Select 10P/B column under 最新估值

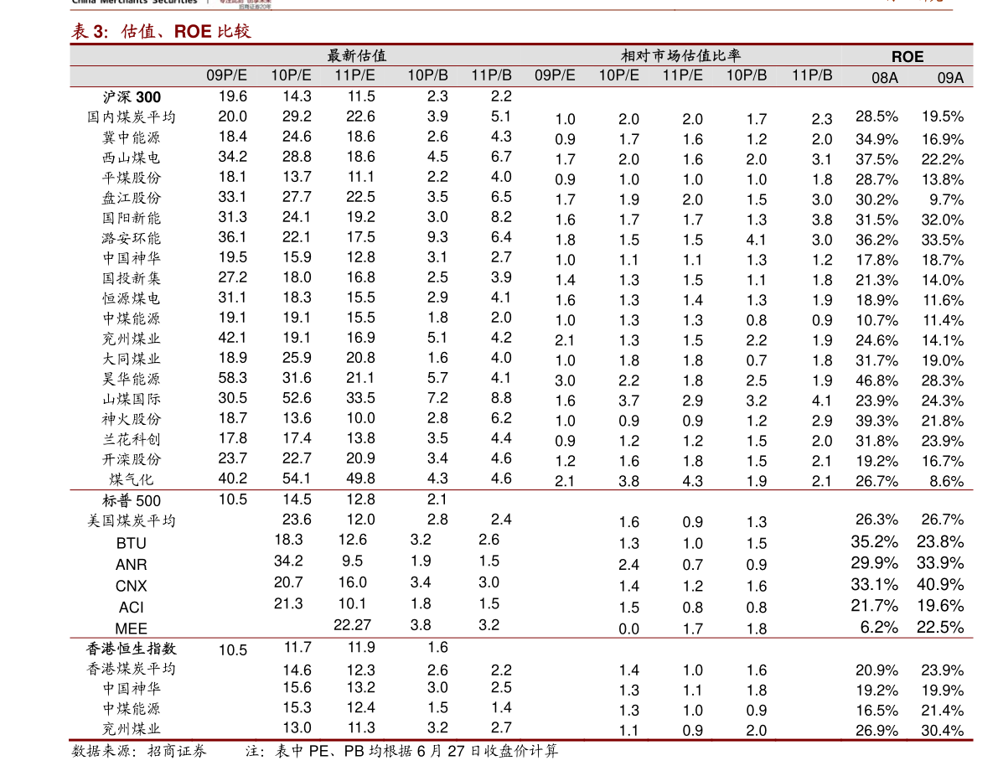427,75
